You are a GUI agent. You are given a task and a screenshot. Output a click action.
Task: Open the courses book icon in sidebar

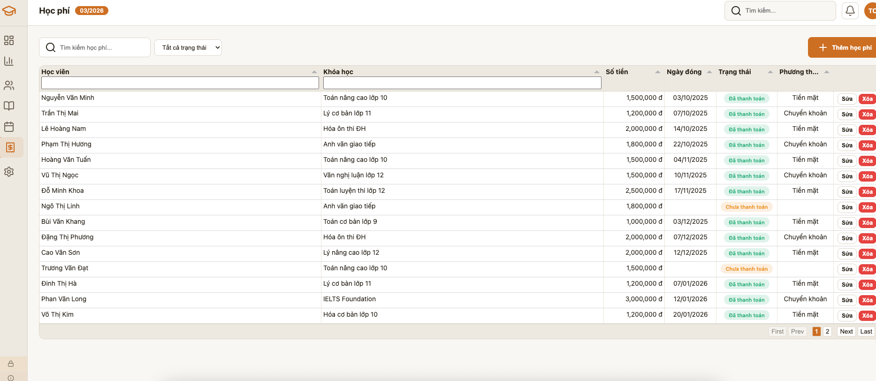tap(9, 106)
